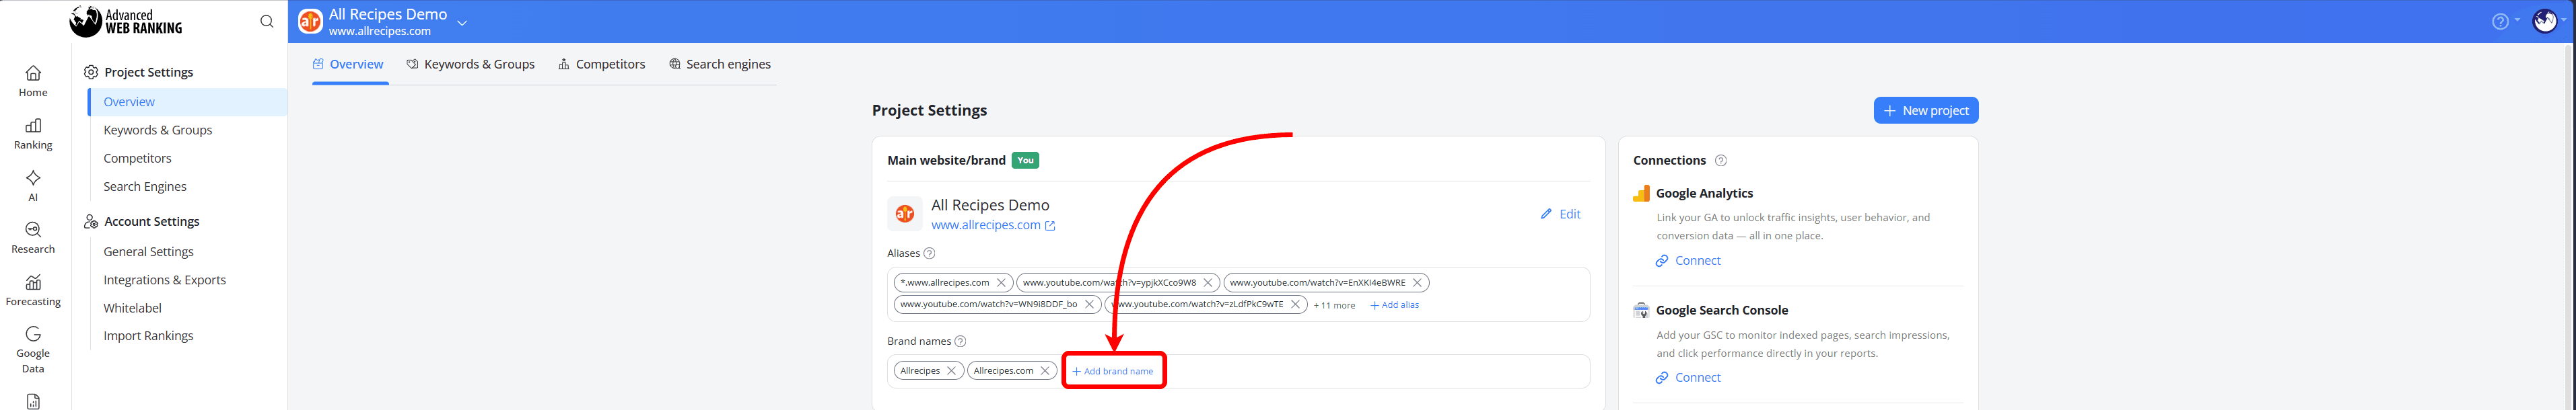Click the search magnifier beside the logo
Screen dimensions: 2576x410
click(266, 21)
